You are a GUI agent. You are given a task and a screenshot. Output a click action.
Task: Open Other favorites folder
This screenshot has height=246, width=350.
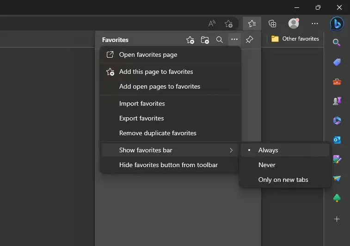(x=295, y=39)
